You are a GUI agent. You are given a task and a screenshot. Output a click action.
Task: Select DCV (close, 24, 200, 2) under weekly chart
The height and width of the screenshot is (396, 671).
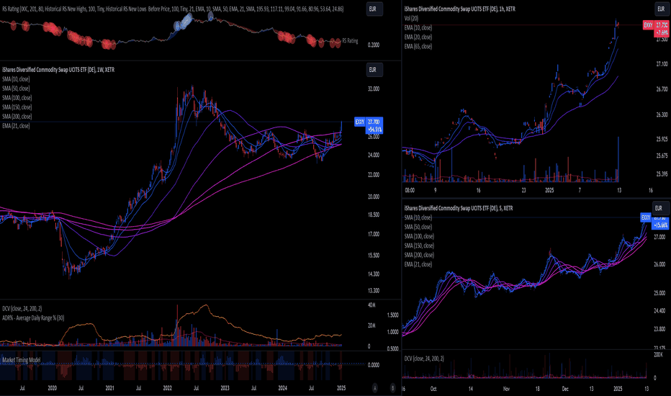coord(22,309)
